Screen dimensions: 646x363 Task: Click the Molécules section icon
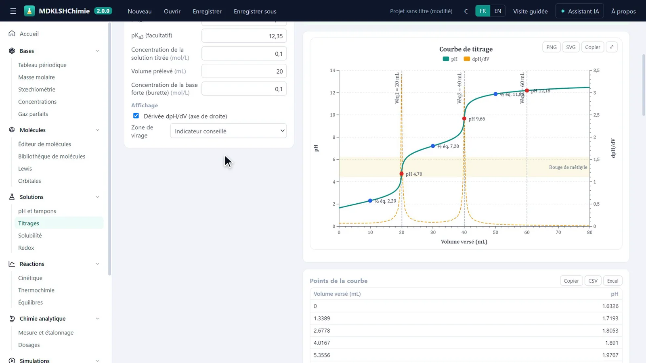pyautogui.click(x=12, y=130)
